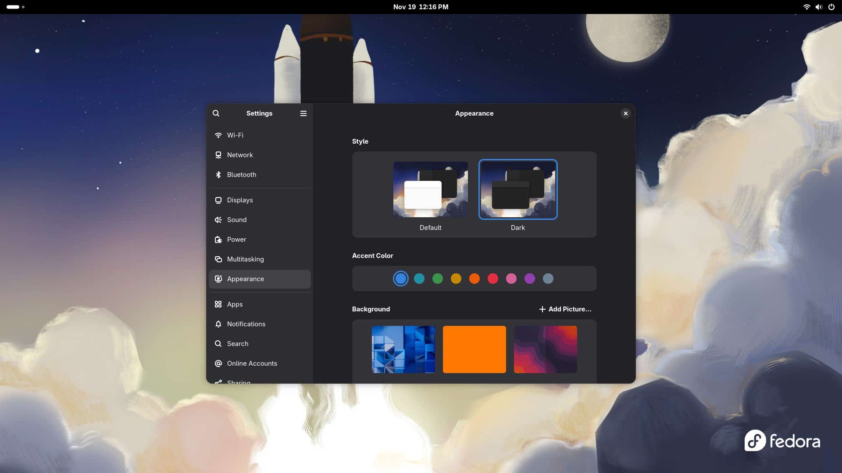Select the Dark style preview
This screenshot has width=842, height=473.
pyautogui.click(x=517, y=189)
